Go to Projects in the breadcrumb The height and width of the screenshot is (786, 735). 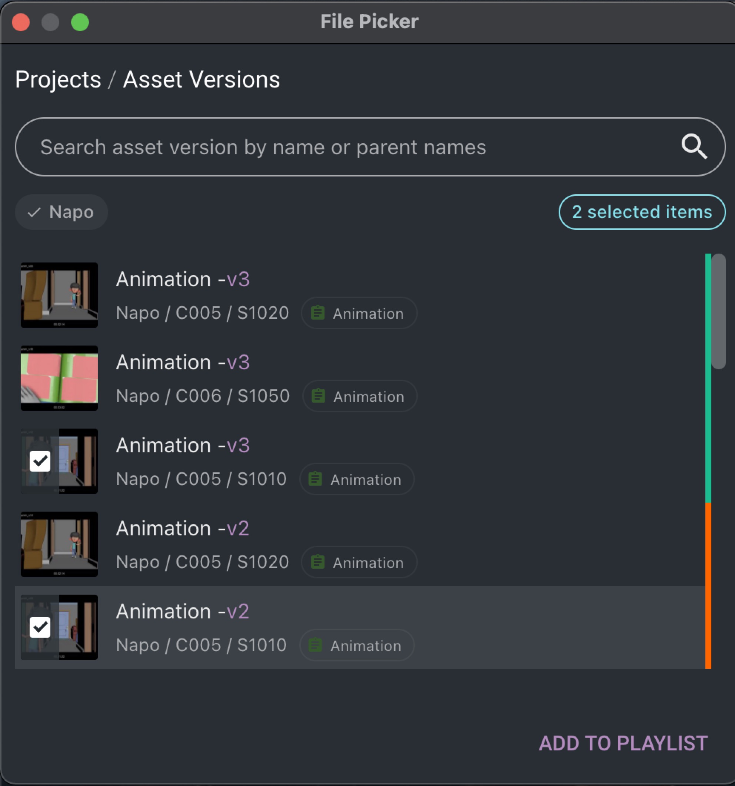tap(58, 79)
